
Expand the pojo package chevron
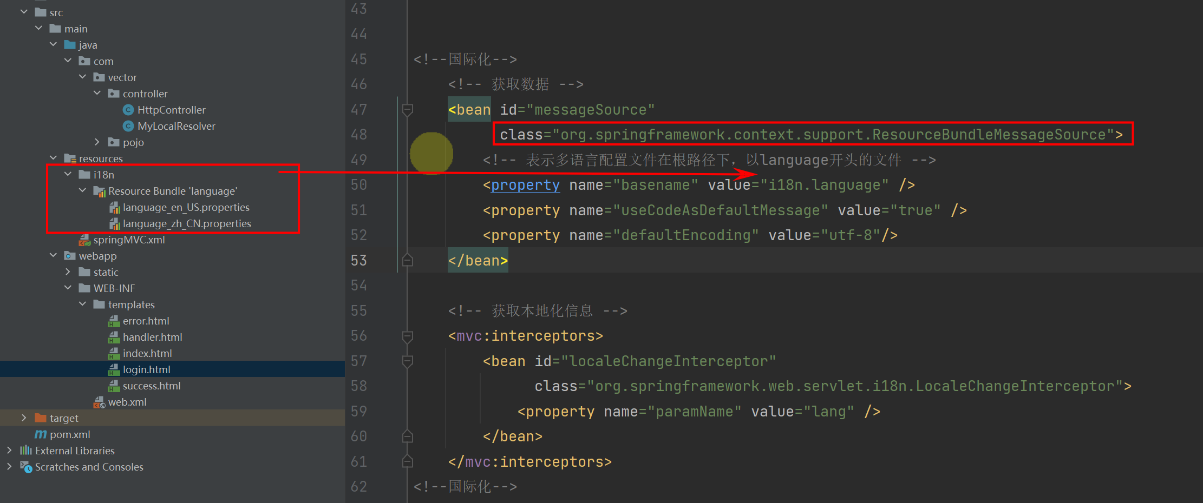pos(97,142)
